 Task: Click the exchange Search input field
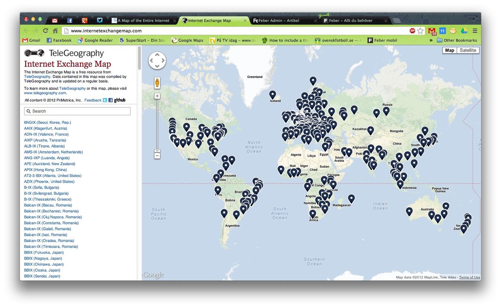pyautogui.click(x=77, y=111)
